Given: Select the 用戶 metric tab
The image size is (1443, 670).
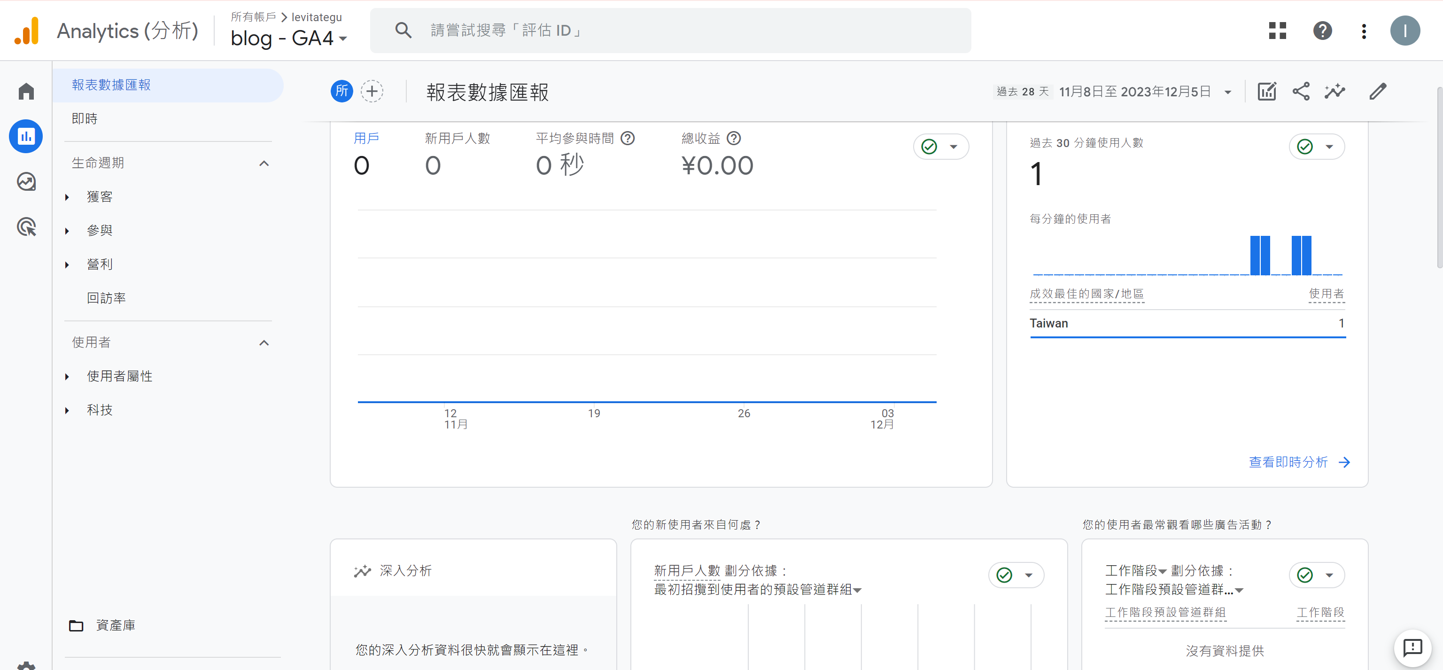Looking at the screenshot, I should coord(366,138).
